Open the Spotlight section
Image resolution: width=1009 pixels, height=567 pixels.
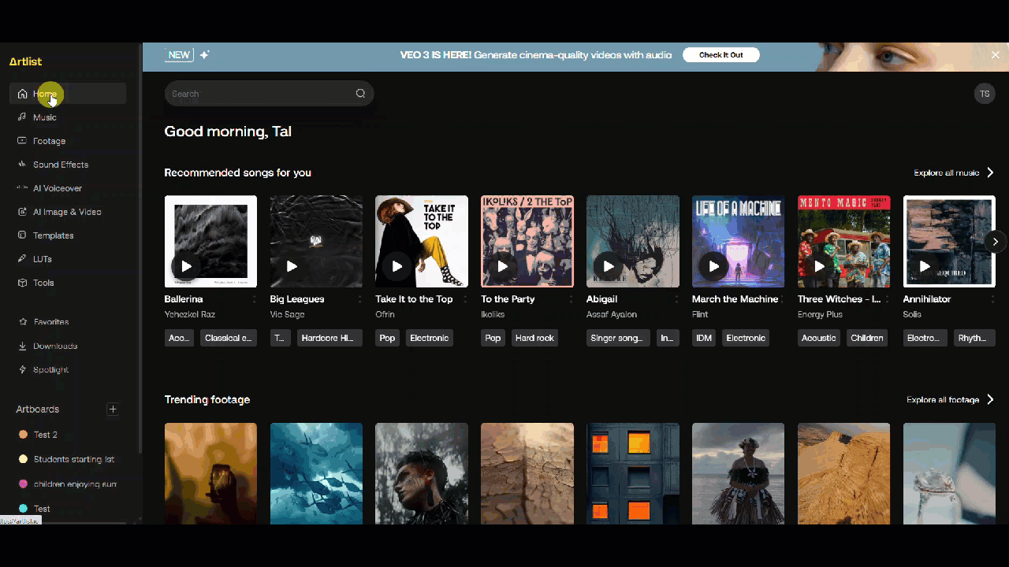(x=51, y=369)
